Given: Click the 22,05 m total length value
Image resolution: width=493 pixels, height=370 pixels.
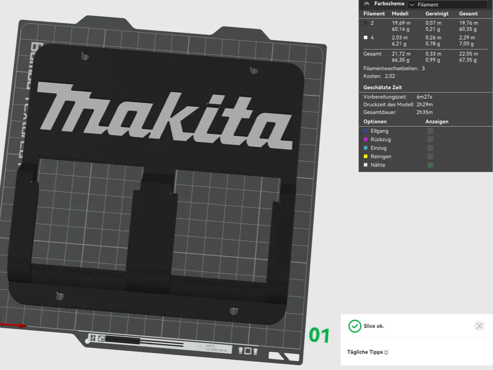Looking at the screenshot, I should 468,54.
